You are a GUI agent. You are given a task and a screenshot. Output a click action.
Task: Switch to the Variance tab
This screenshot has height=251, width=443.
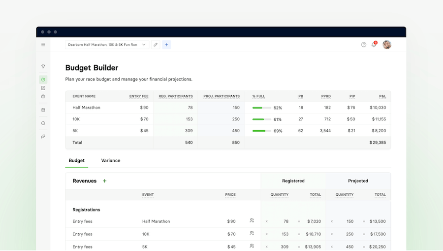(111, 161)
